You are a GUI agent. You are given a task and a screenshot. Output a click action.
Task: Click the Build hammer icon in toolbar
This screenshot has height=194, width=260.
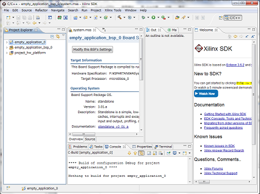tap(120, 17)
